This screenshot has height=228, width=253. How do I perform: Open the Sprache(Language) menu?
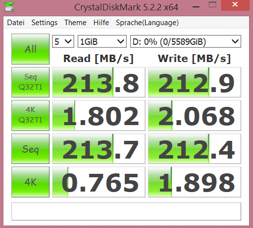147,23
